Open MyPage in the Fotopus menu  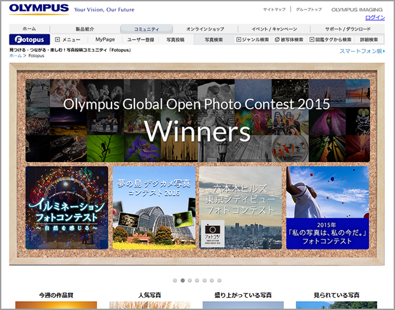tap(105, 39)
